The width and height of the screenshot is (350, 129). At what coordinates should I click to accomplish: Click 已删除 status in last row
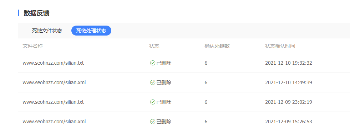click(x=164, y=122)
